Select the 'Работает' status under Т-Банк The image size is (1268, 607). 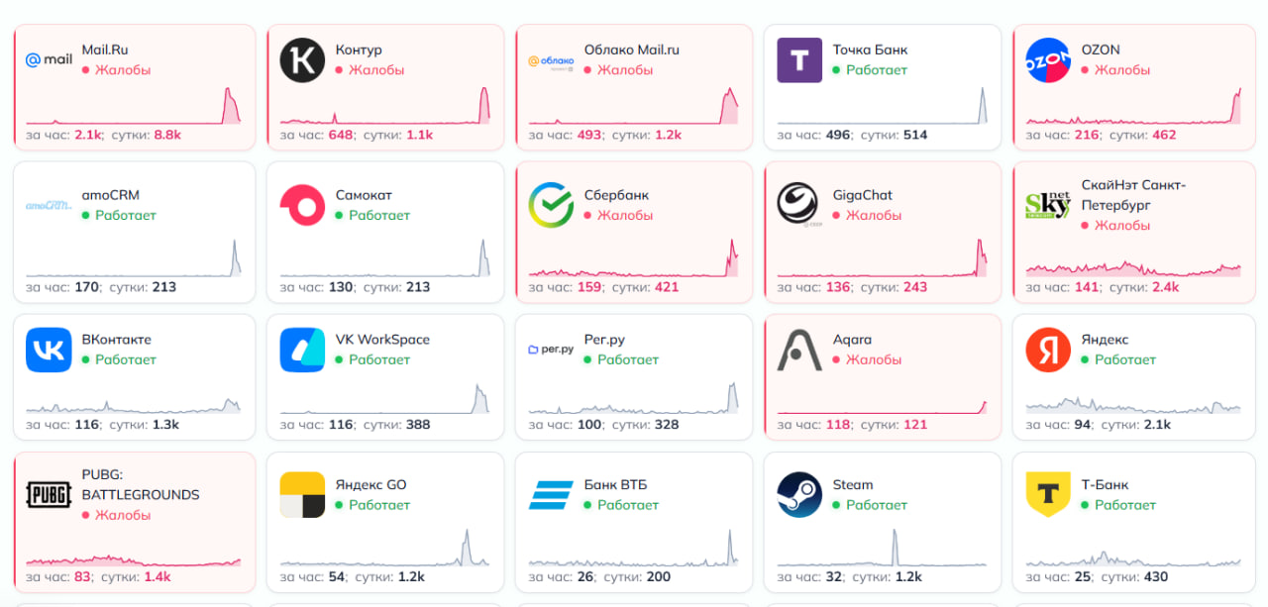tap(1118, 505)
